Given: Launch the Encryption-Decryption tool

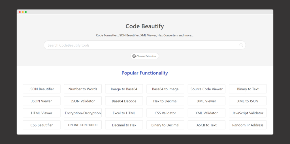Looking at the screenshot, I should click(83, 113).
